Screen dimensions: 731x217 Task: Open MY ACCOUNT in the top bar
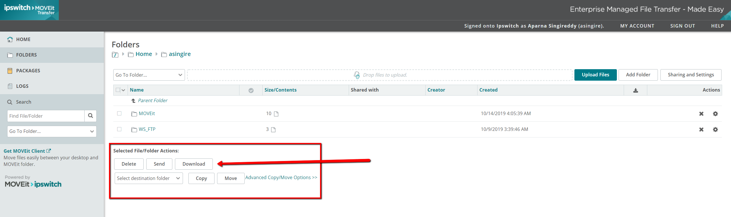(637, 26)
